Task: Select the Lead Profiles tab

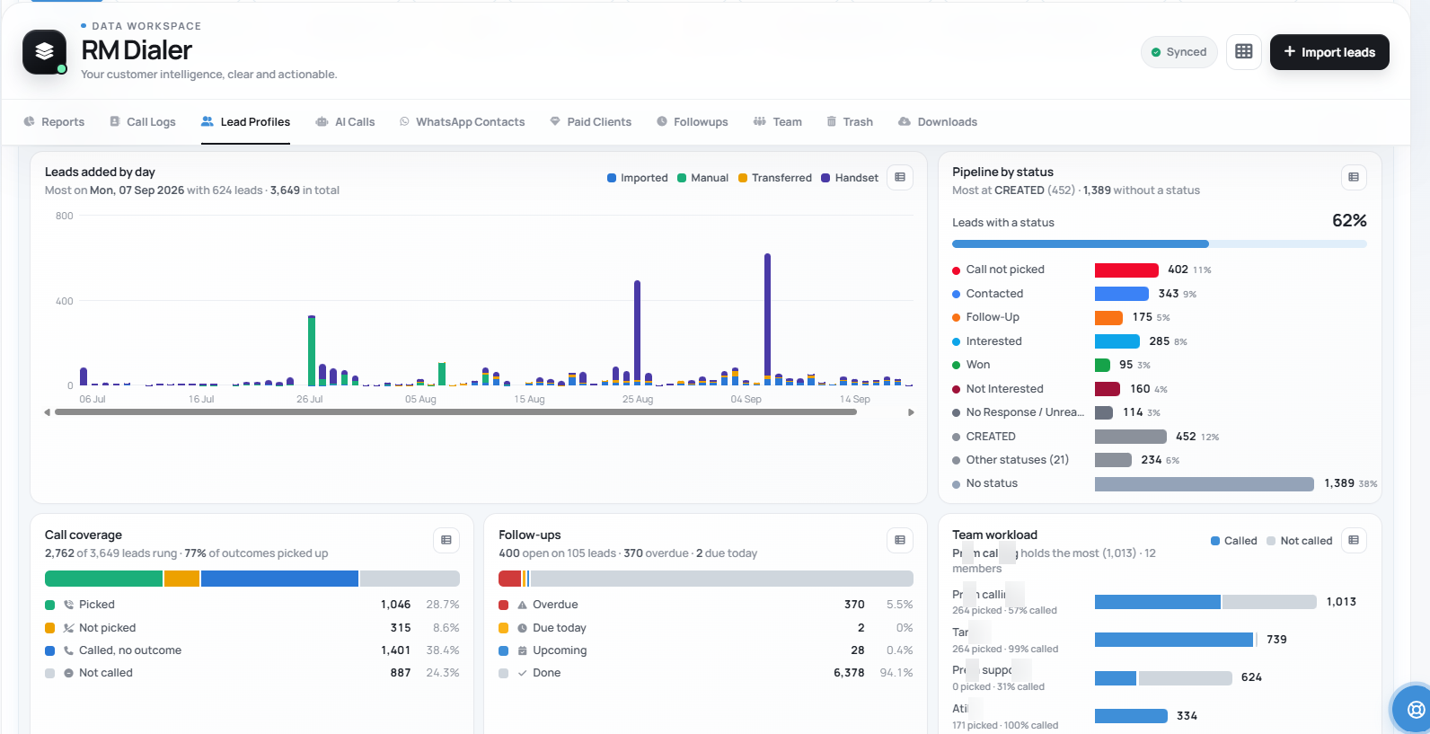Action: (x=245, y=122)
